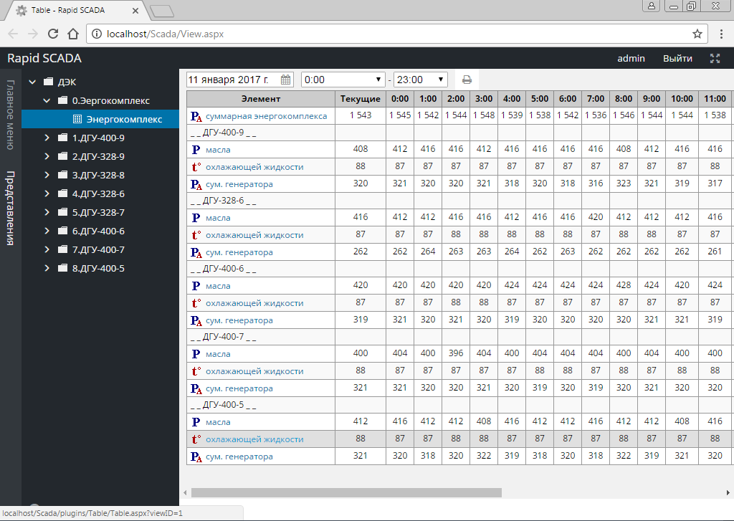The image size is (734, 521).
Task: Click the P icon of ДГУ-400-9 масла
Action: [x=196, y=150]
